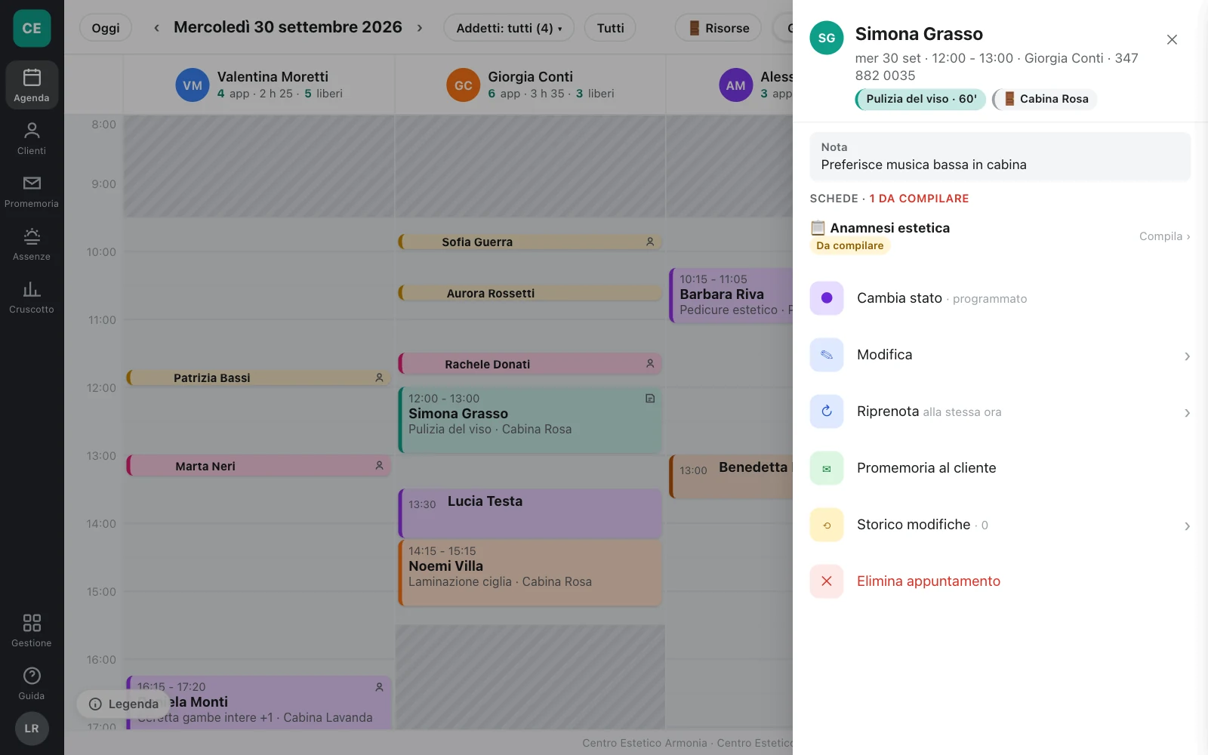1208x755 pixels.
Task: Click the Cabina Rosa resource tag
Action: [1045, 99]
